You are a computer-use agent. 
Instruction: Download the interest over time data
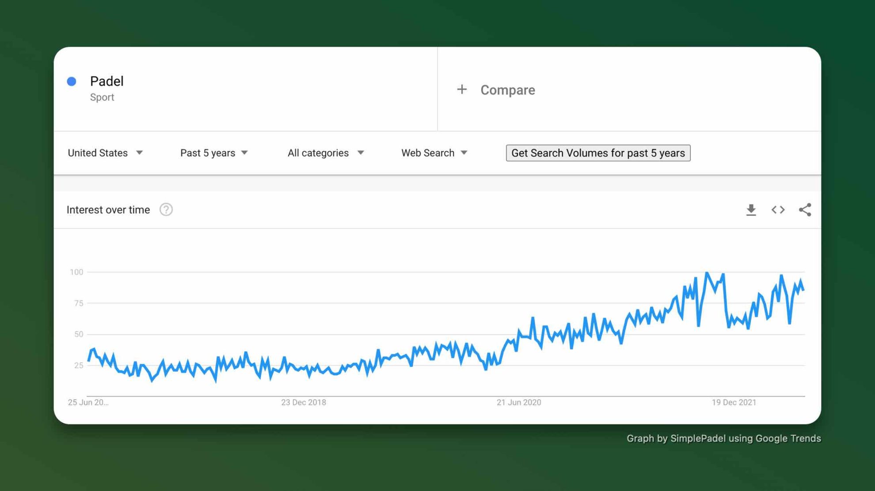click(x=751, y=210)
